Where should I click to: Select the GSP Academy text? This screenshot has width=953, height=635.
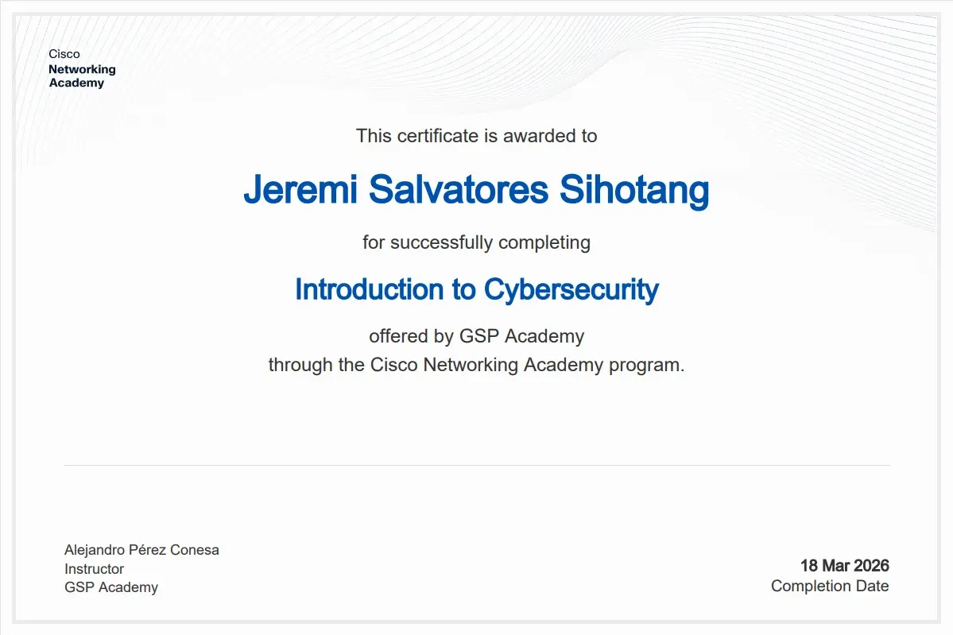[110, 587]
